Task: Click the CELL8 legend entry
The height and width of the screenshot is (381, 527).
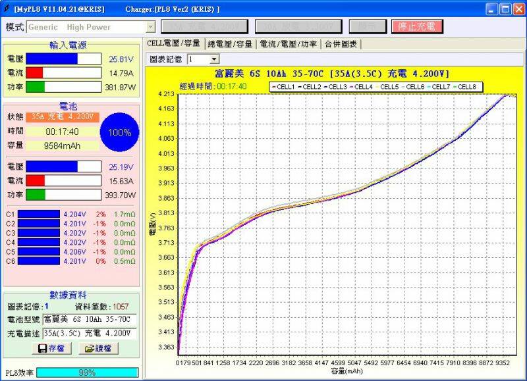Action: pos(464,87)
